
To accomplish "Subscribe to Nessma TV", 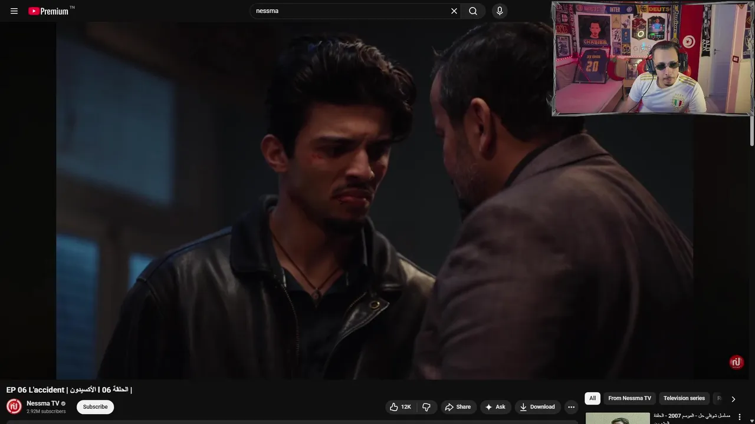I will (x=95, y=407).
